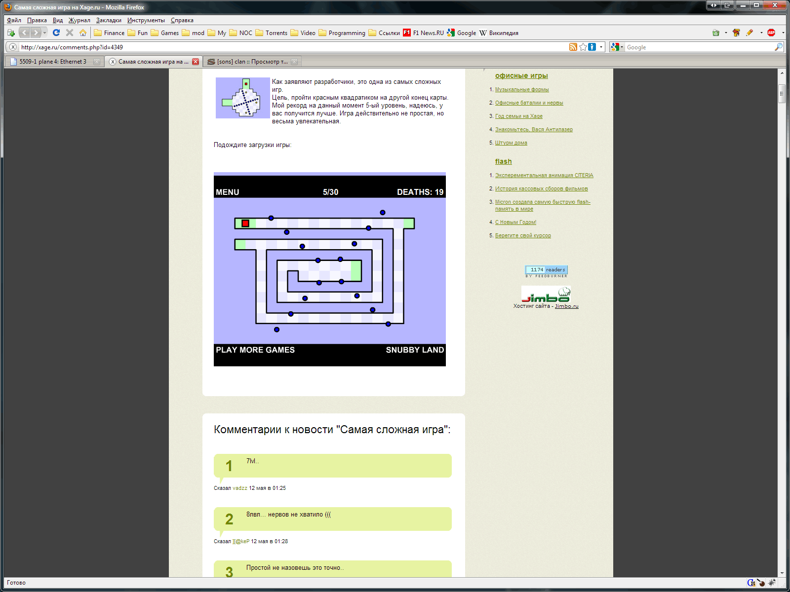Screen dimensions: 790x592
Task: Click the pencil highlighter toolbar icon
Action: coord(750,33)
